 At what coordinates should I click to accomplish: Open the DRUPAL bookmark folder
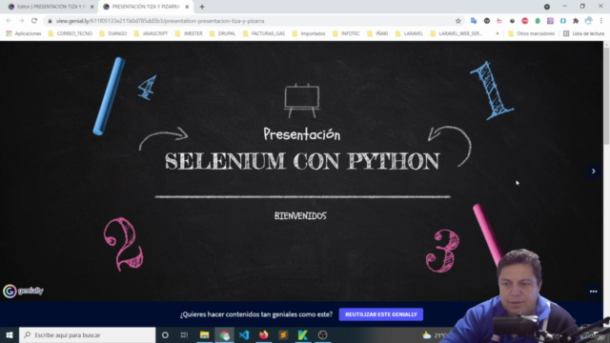coord(222,33)
